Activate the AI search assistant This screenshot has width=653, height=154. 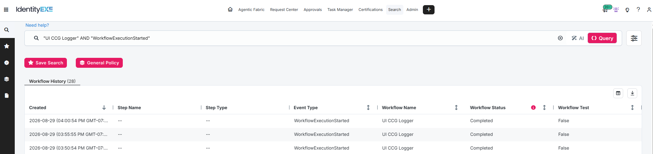(578, 38)
